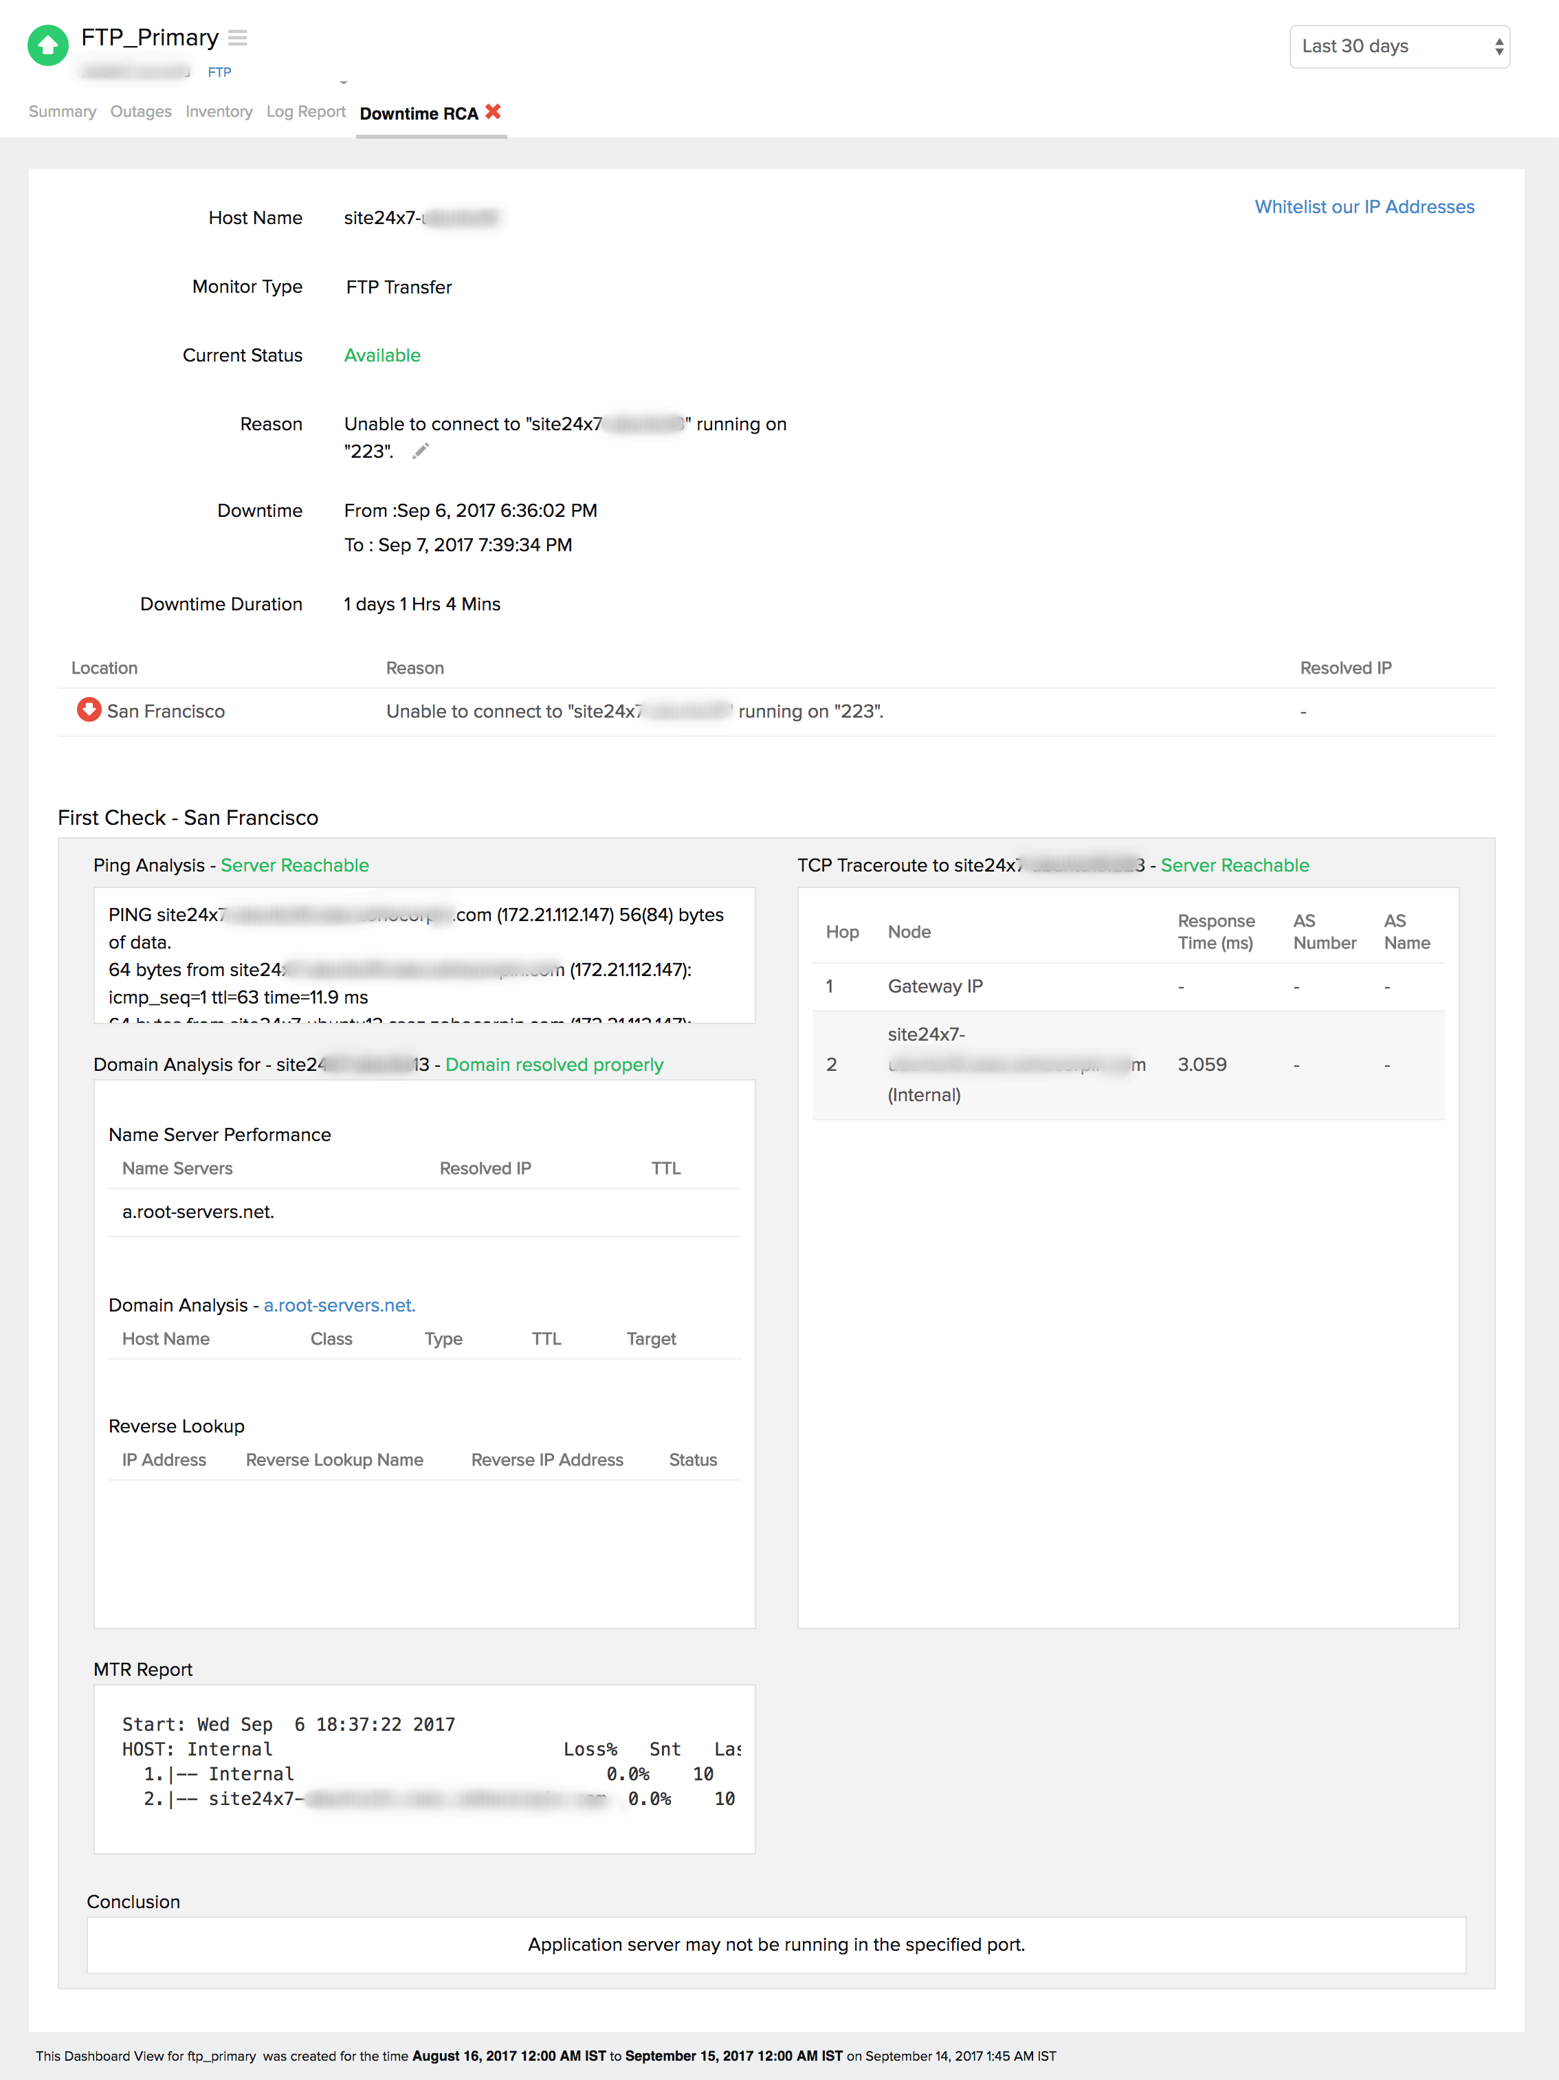Screen dimensions: 1559x2080
Task: Select the Log Report tab
Action: tap(306, 112)
